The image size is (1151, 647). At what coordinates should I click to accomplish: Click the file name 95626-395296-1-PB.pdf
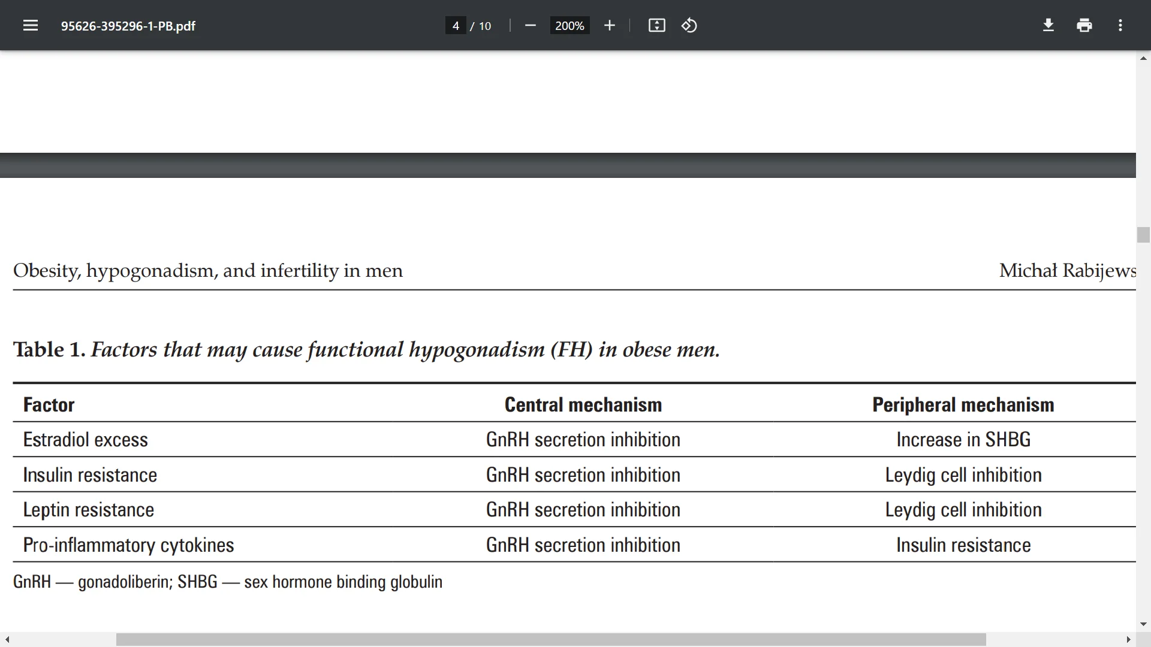[x=128, y=26]
